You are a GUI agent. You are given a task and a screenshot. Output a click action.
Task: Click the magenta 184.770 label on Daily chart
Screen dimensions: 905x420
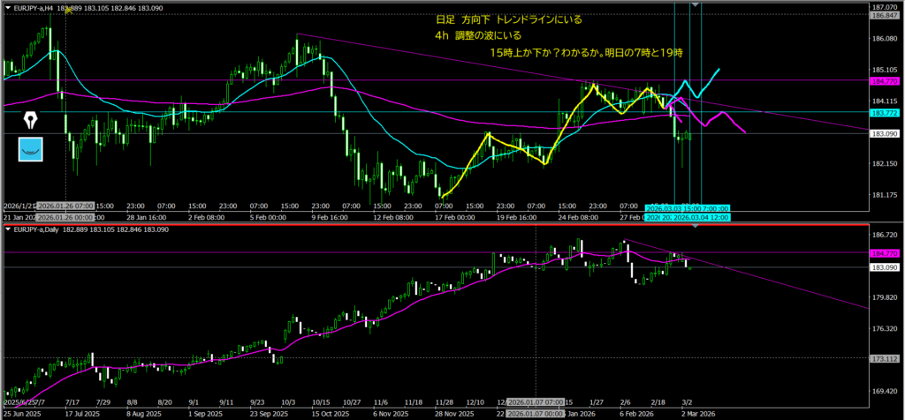pos(886,254)
